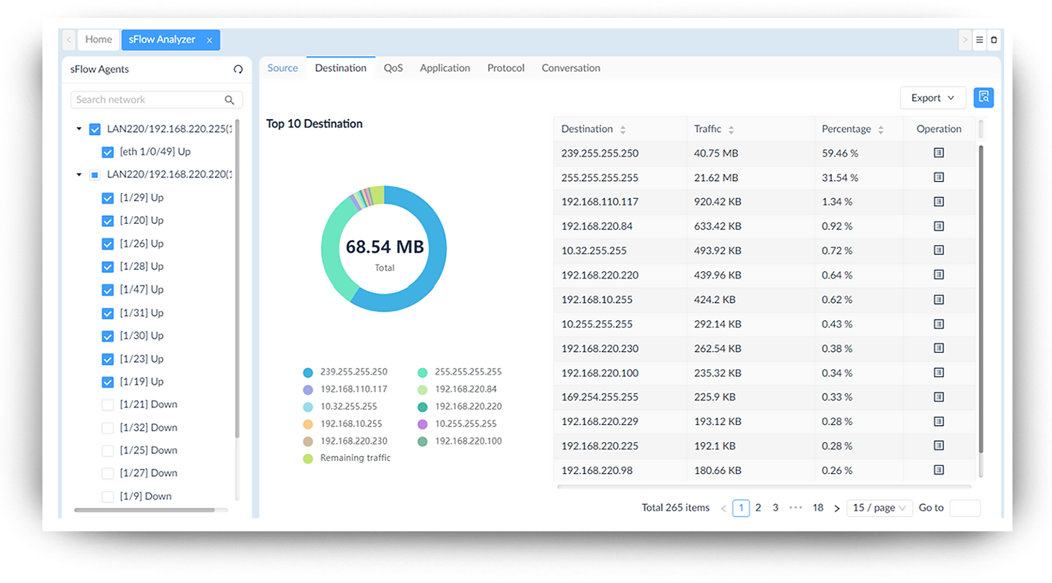Toggle the [eth 1/0/49] Up checkbox
The width and height of the screenshot is (1052, 583).
pos(108,152)
